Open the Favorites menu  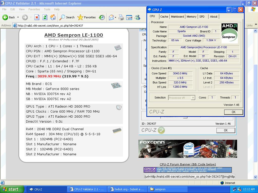[34, 9]
